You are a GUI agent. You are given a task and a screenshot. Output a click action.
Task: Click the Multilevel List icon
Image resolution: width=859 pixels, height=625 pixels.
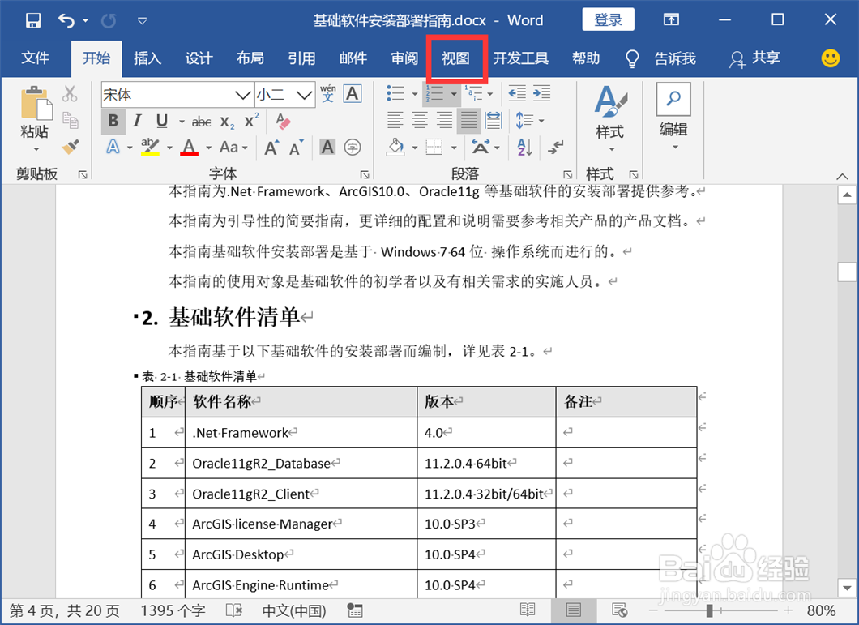(474, 94)
